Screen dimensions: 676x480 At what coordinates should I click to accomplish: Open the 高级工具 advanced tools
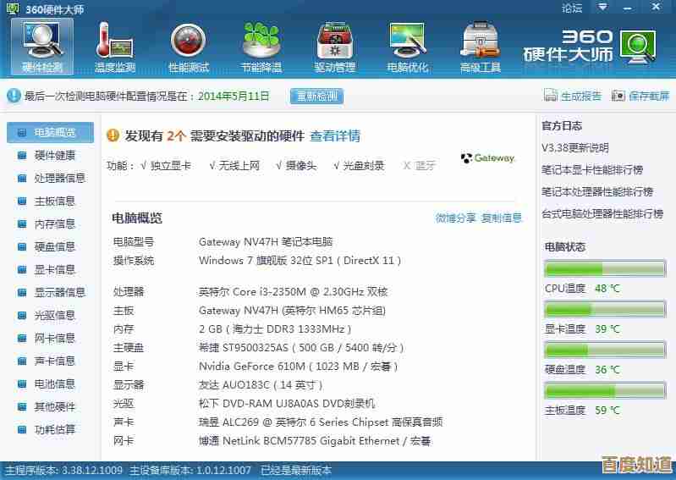[481, 47]
